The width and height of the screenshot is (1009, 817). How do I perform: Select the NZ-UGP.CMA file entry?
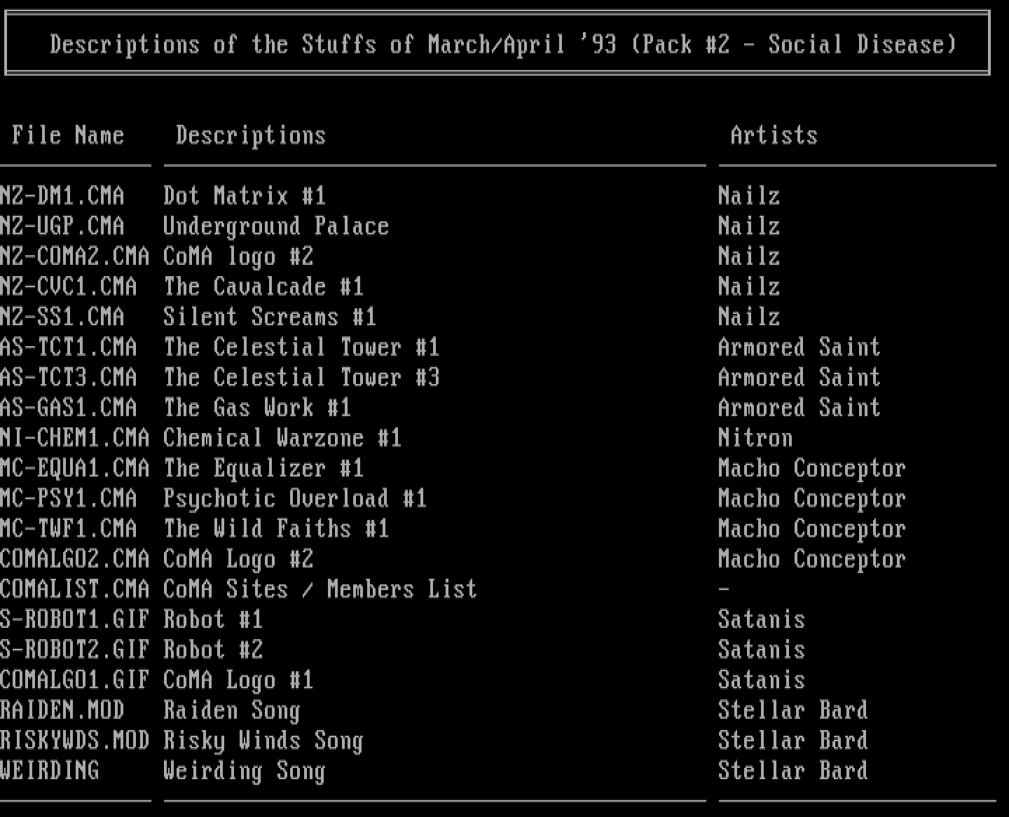point(62,226)
